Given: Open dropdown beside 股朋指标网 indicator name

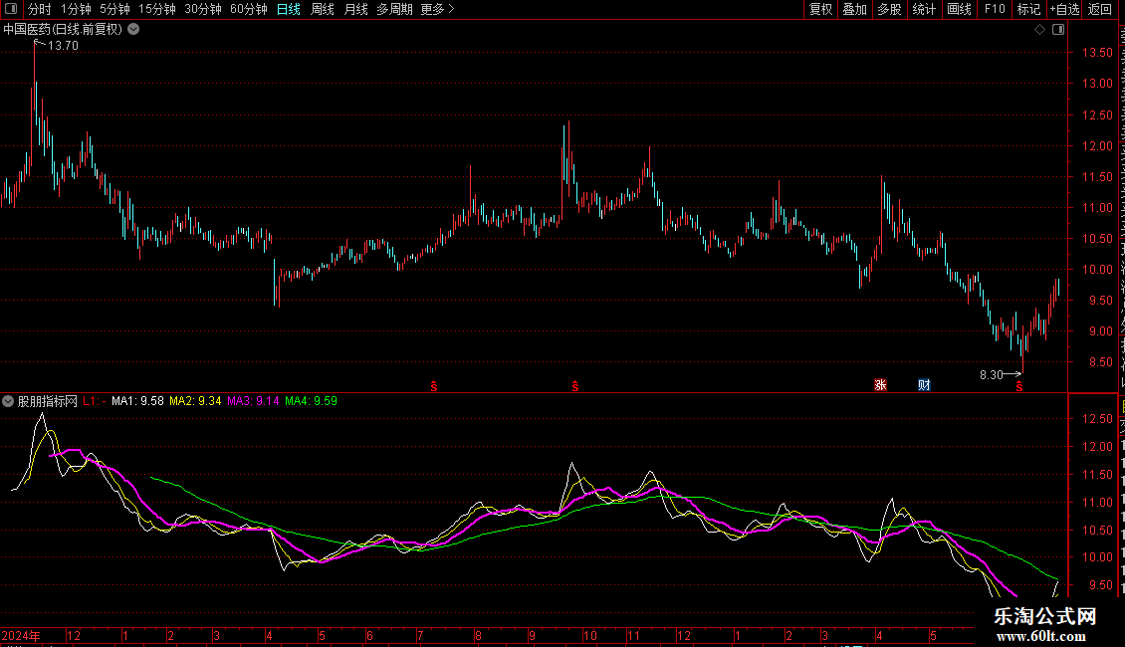Looking at the screenshot, I should [x=8, y=402].
